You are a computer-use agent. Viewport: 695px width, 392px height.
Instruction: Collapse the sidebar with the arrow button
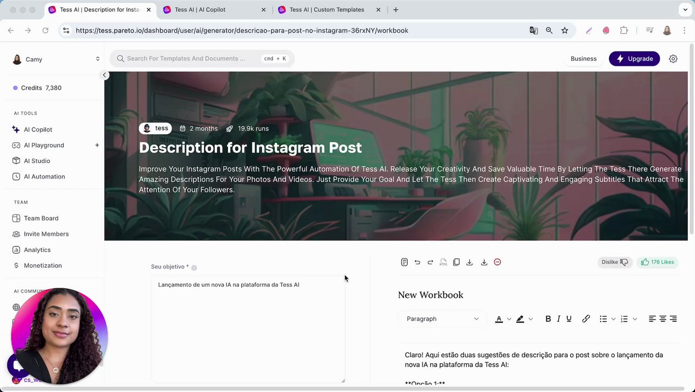point(104,75)
